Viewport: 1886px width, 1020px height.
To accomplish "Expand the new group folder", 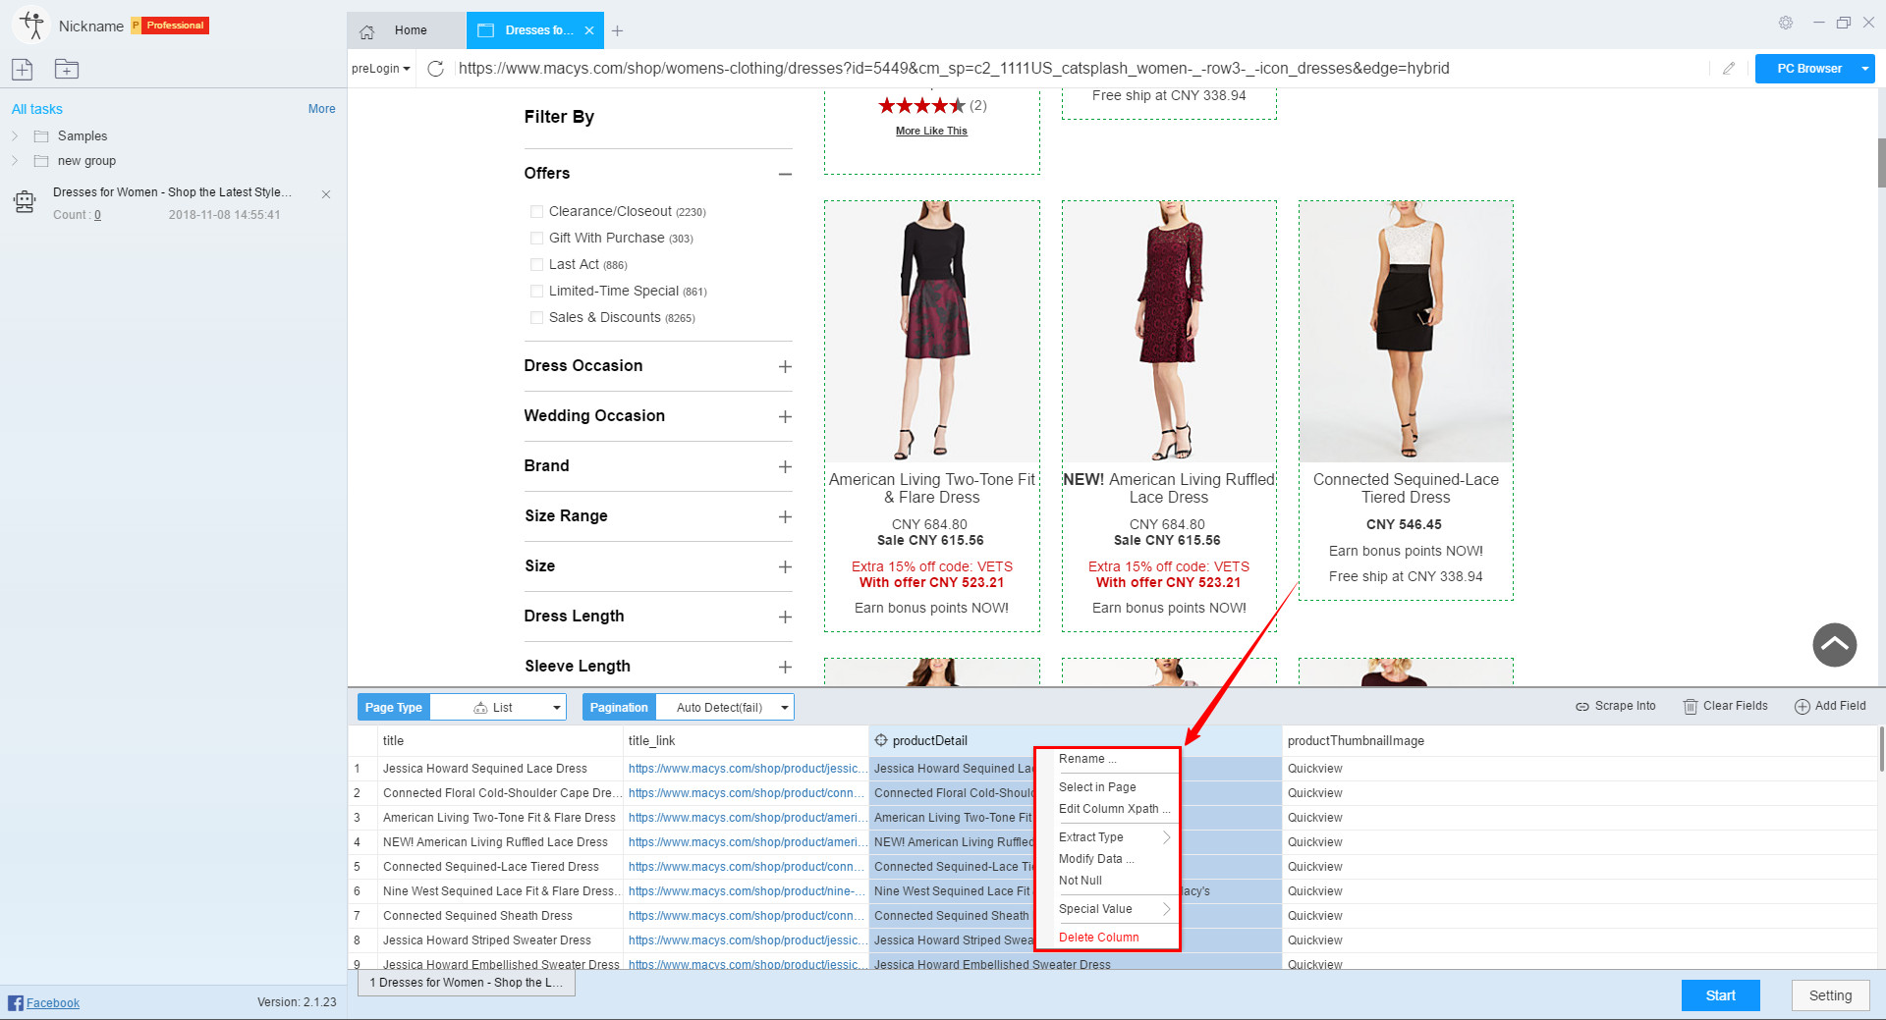I will click(x=15, y=161).
